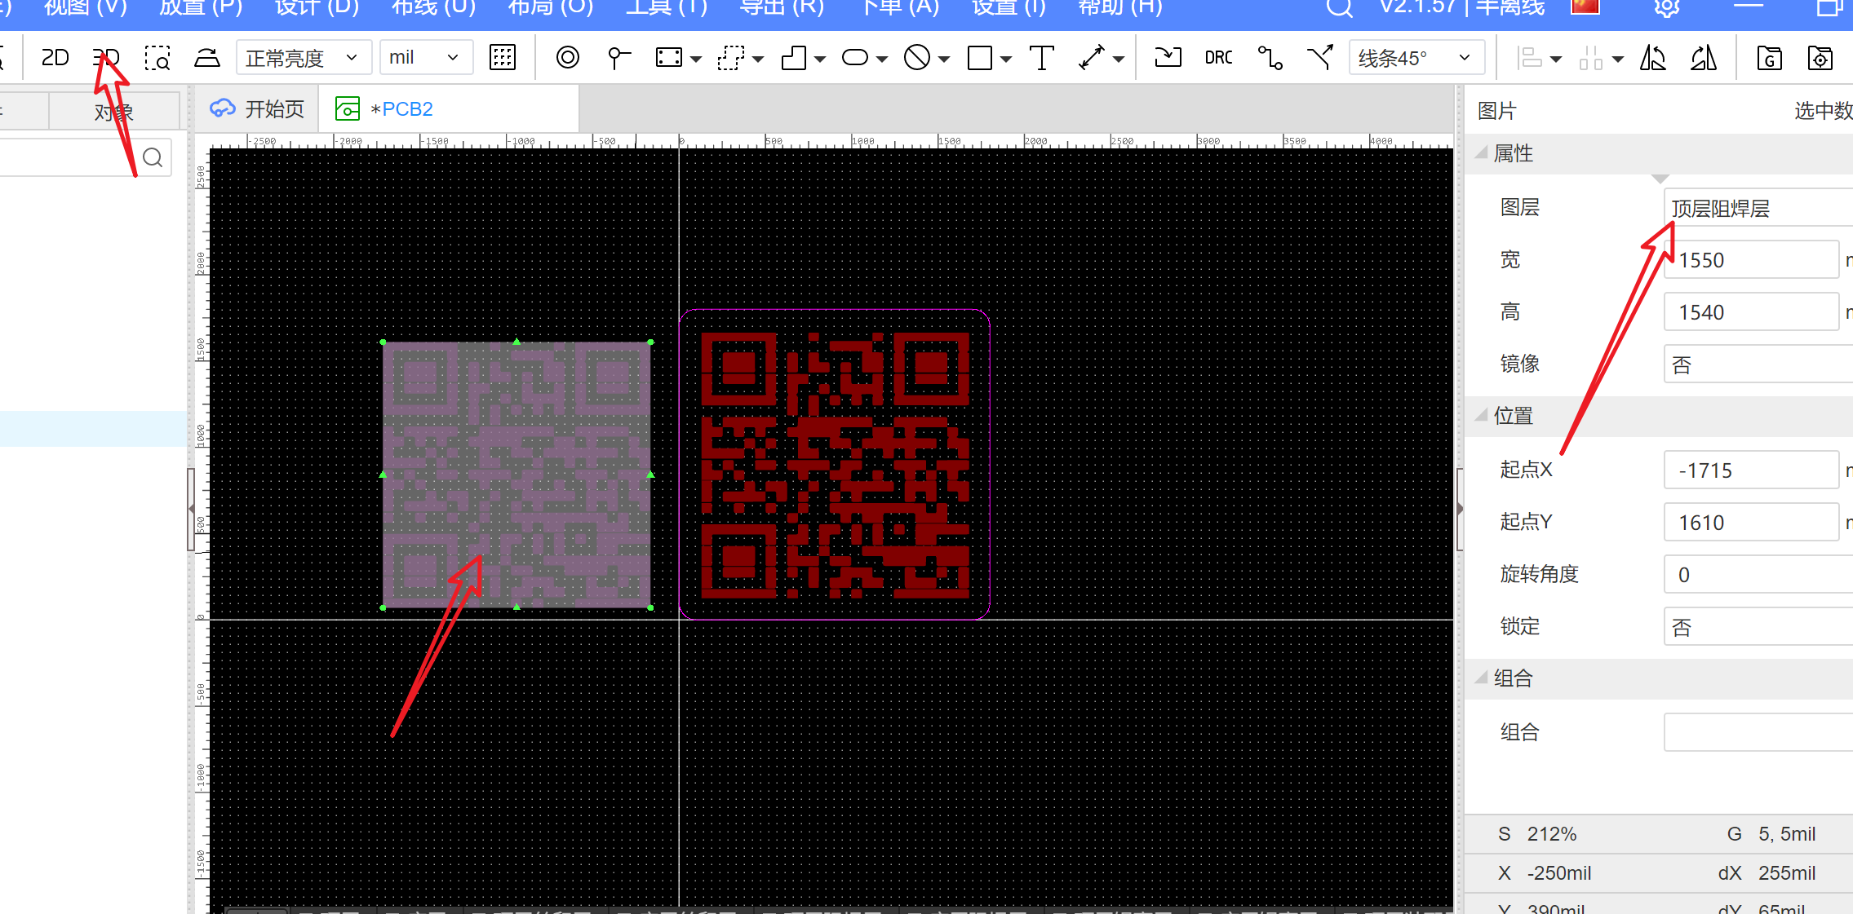Select the dimension measurement tool

tap(1092, 58)
